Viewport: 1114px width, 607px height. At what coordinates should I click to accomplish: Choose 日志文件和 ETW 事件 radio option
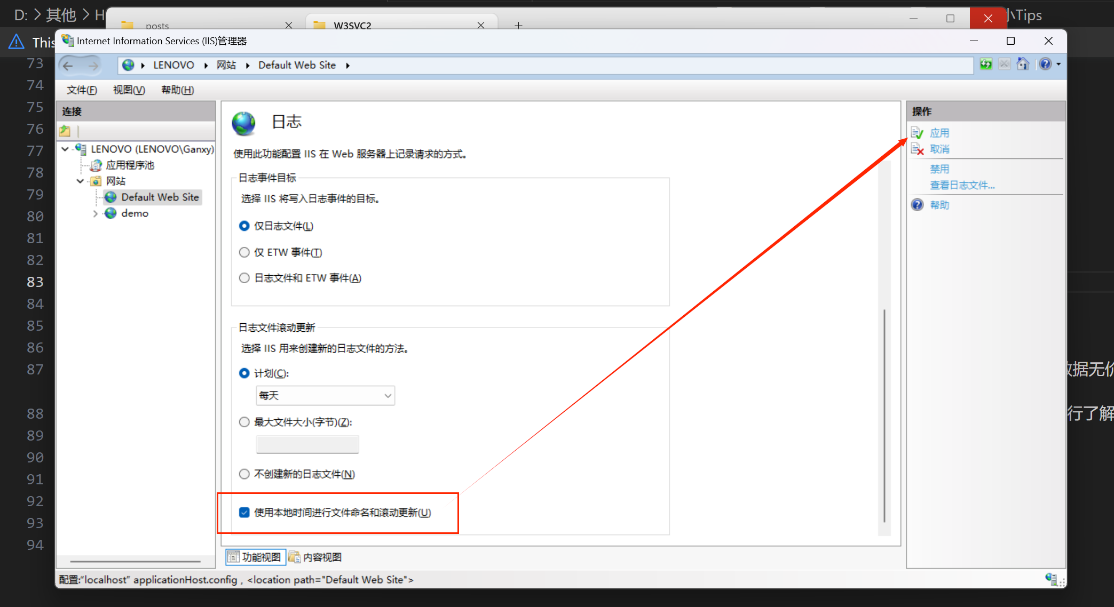pos(244,278)
